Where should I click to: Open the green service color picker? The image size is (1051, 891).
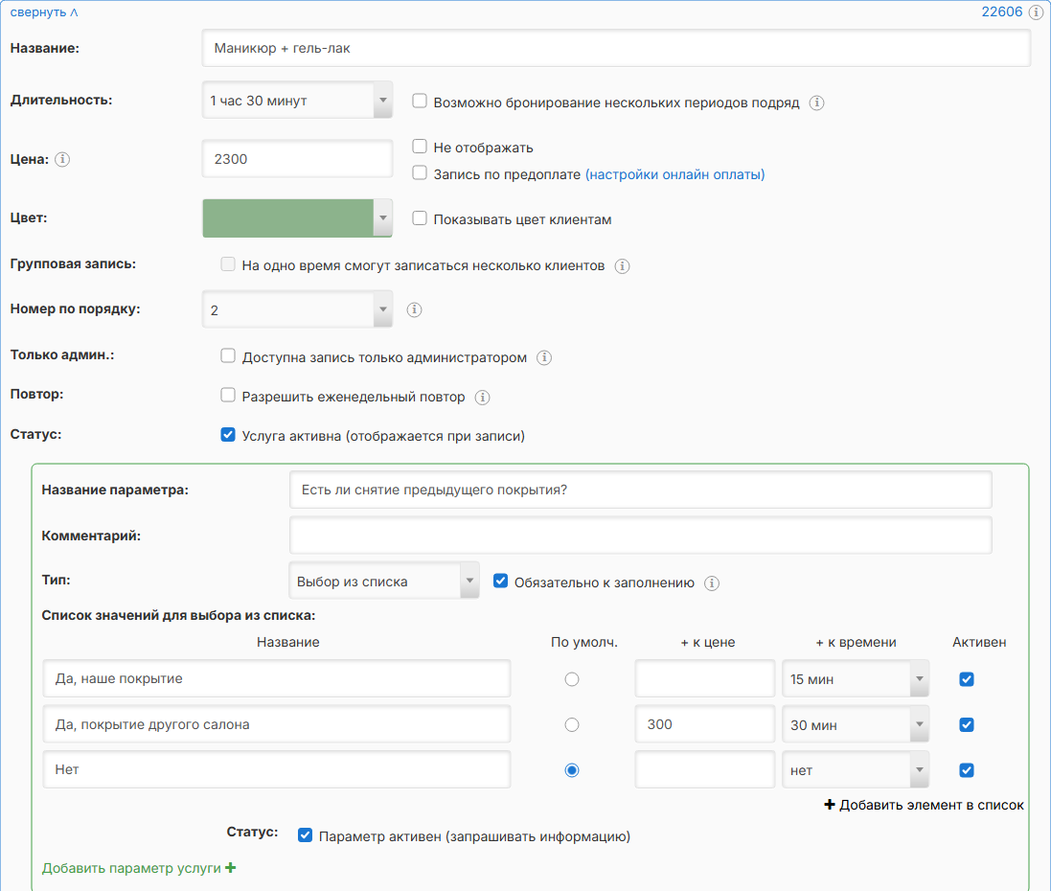298,217
